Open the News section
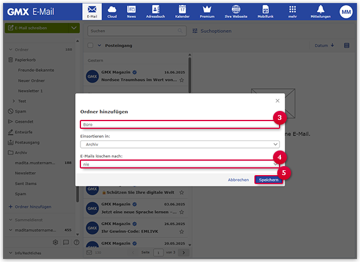Image resolution: width=360 pixels, height=262 pixels. [131, 12]
